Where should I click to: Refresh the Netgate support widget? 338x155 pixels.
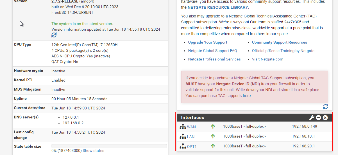tap(325, 107)
